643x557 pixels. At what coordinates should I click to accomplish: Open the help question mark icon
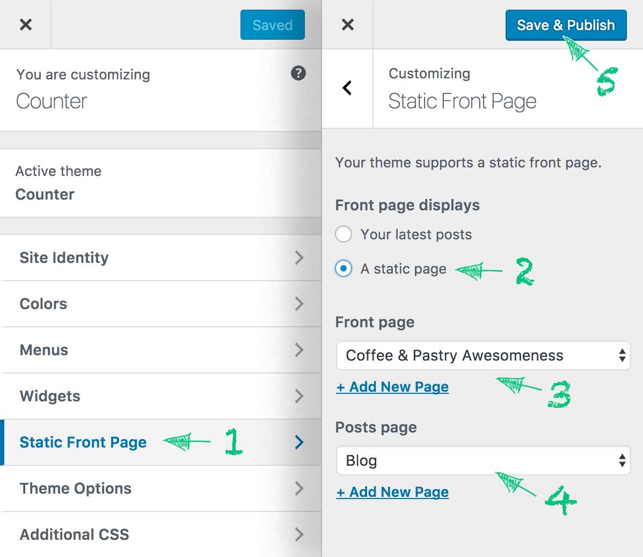point(298,74)
